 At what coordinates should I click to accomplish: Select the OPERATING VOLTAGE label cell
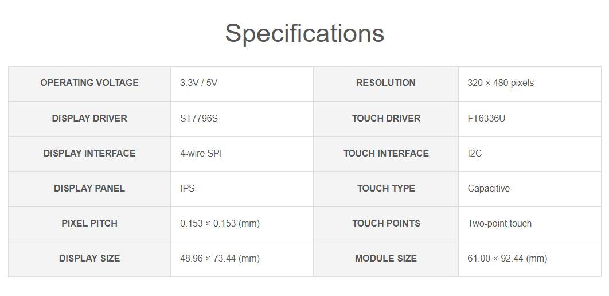tap(89, 83)
